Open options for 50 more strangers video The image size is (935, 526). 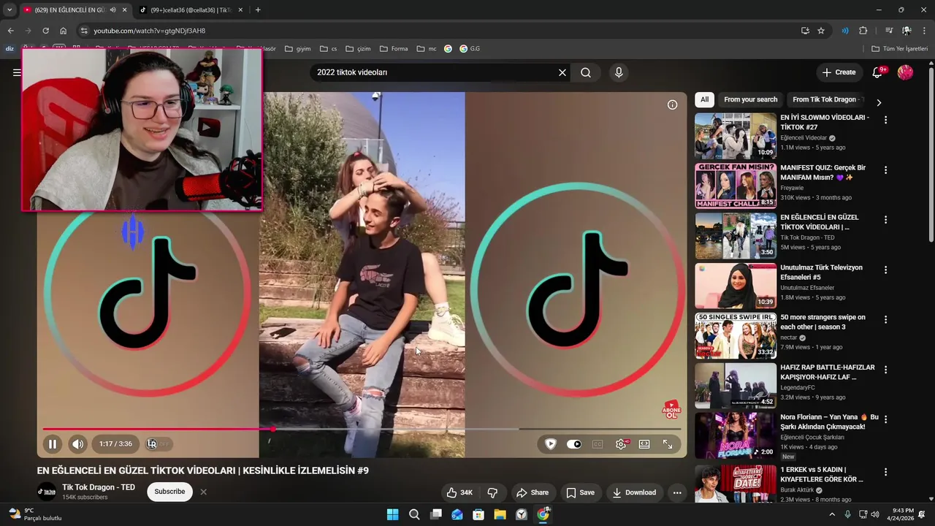[886, 319]
